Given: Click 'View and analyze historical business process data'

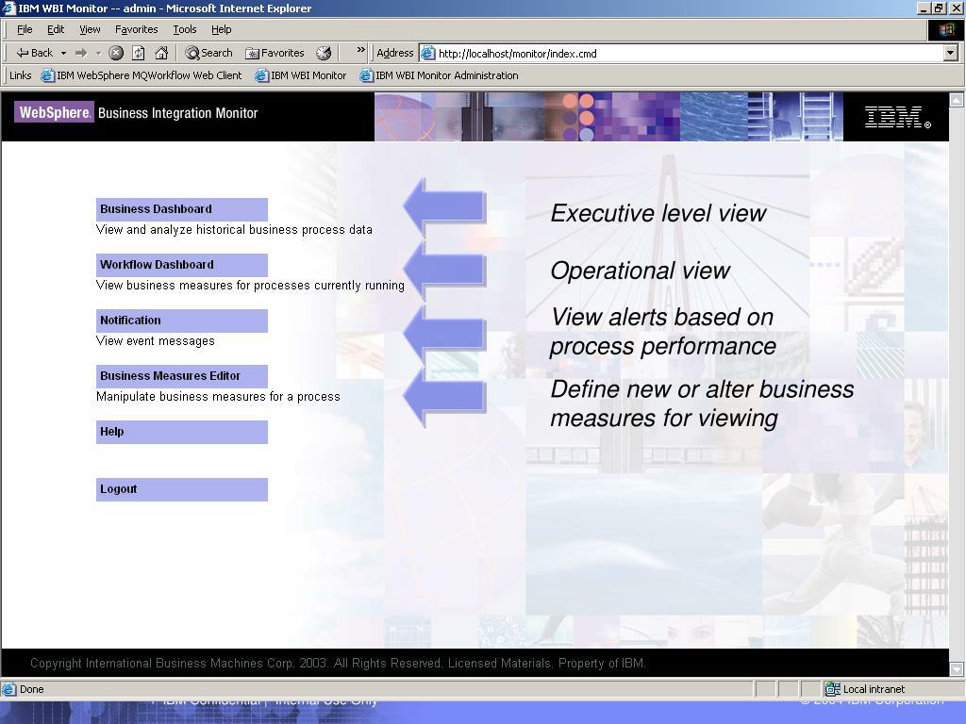Looking at the screenshot, I should point(234,230).
